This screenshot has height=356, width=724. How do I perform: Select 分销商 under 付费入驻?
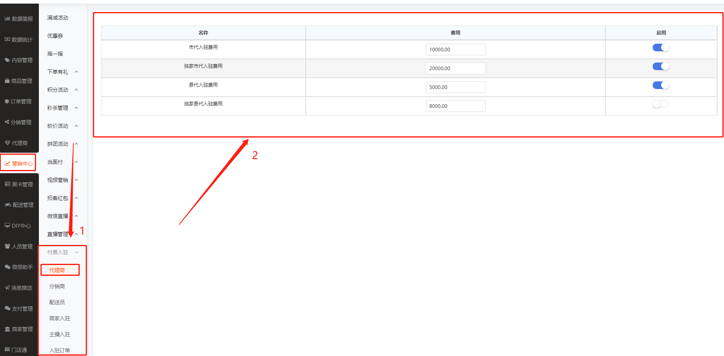[x=57, y=286]
